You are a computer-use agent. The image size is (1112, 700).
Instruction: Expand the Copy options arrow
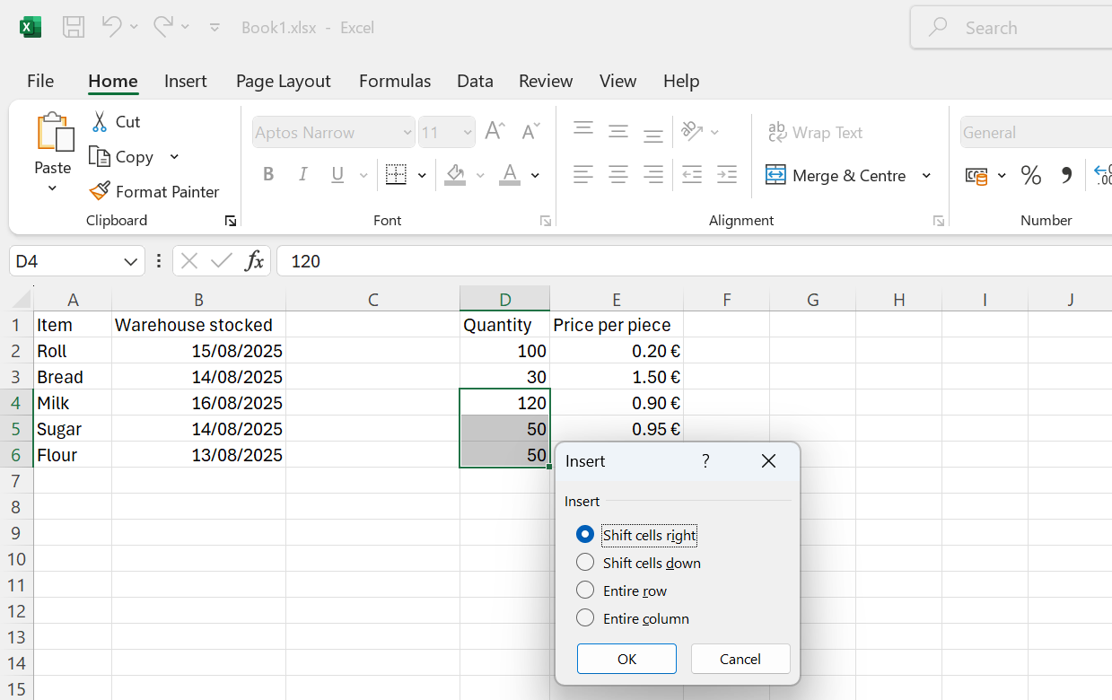(x=174, y=157)
